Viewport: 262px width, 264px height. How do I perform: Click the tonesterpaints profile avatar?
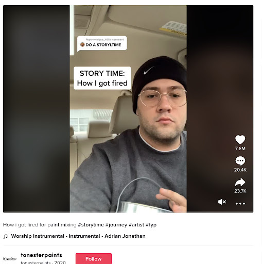coord(10,259)
